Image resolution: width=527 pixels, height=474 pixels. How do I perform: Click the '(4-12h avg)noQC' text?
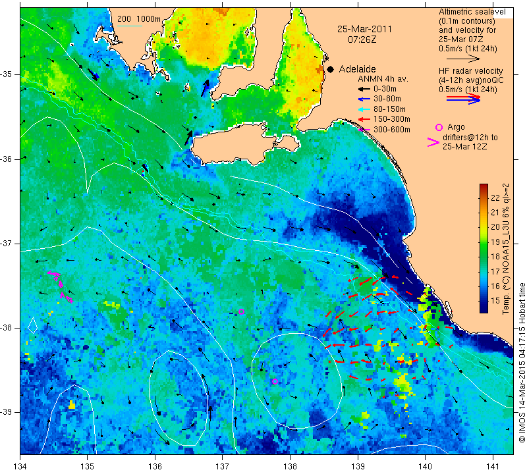[471, 80]
